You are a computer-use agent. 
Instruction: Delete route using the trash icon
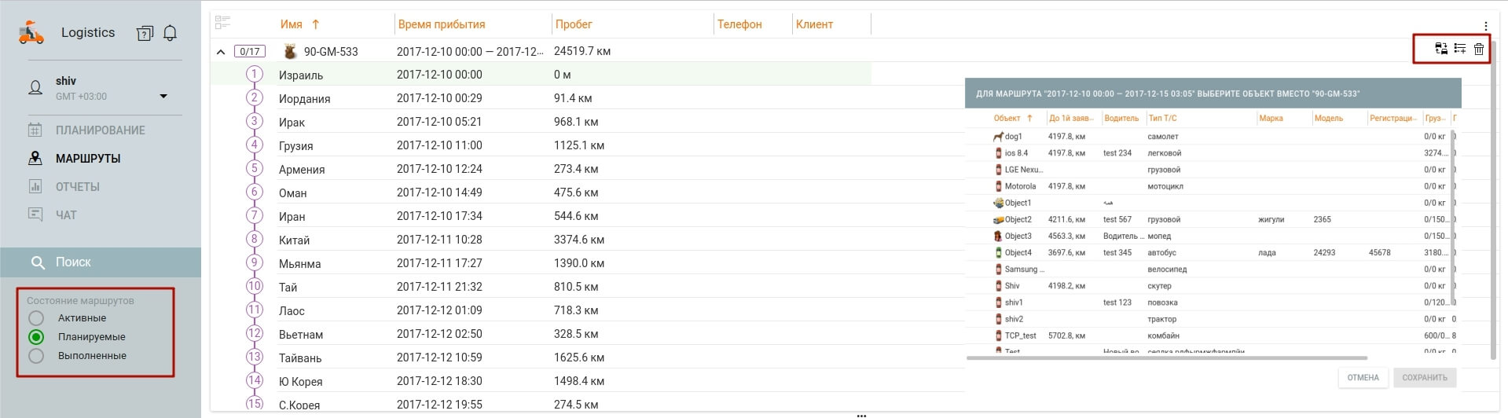coord(1478,49)
